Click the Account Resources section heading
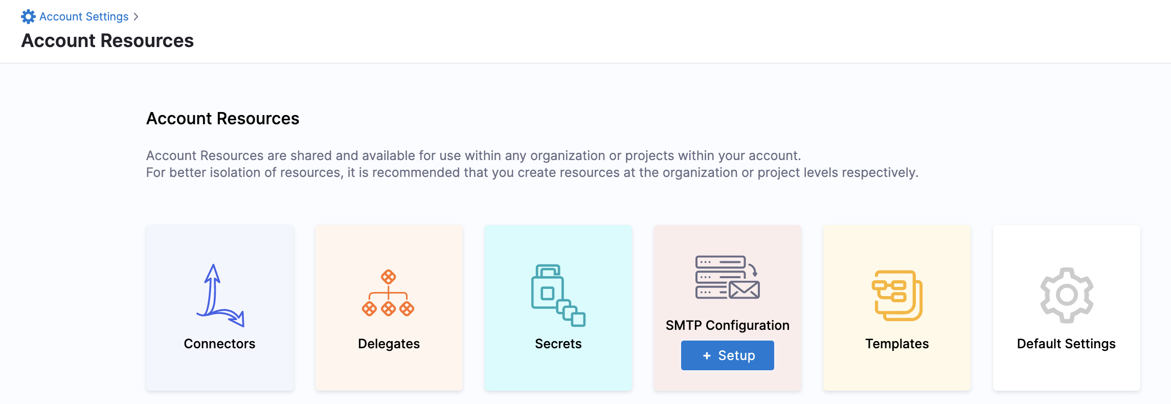1171x404 pixels. tap(222, 119)
